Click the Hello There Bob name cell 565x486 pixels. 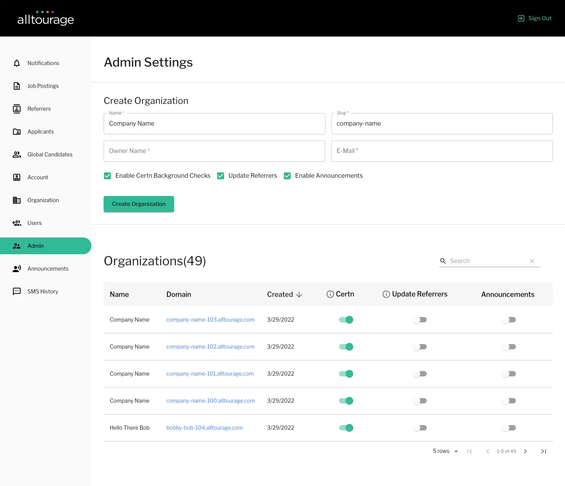[130, 428]
